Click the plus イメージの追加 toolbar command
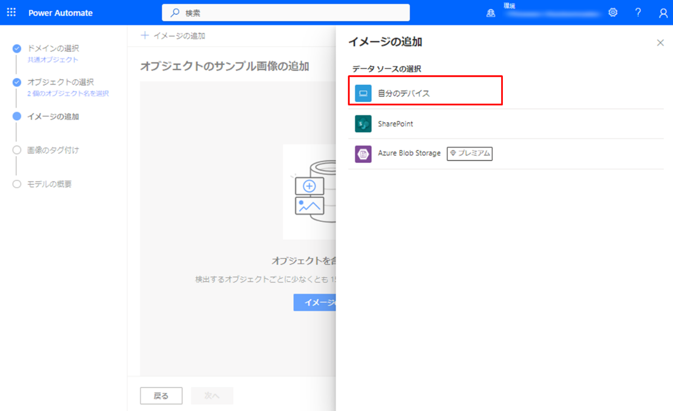Viewport: 673px width, 411px height. click(173, 36)
